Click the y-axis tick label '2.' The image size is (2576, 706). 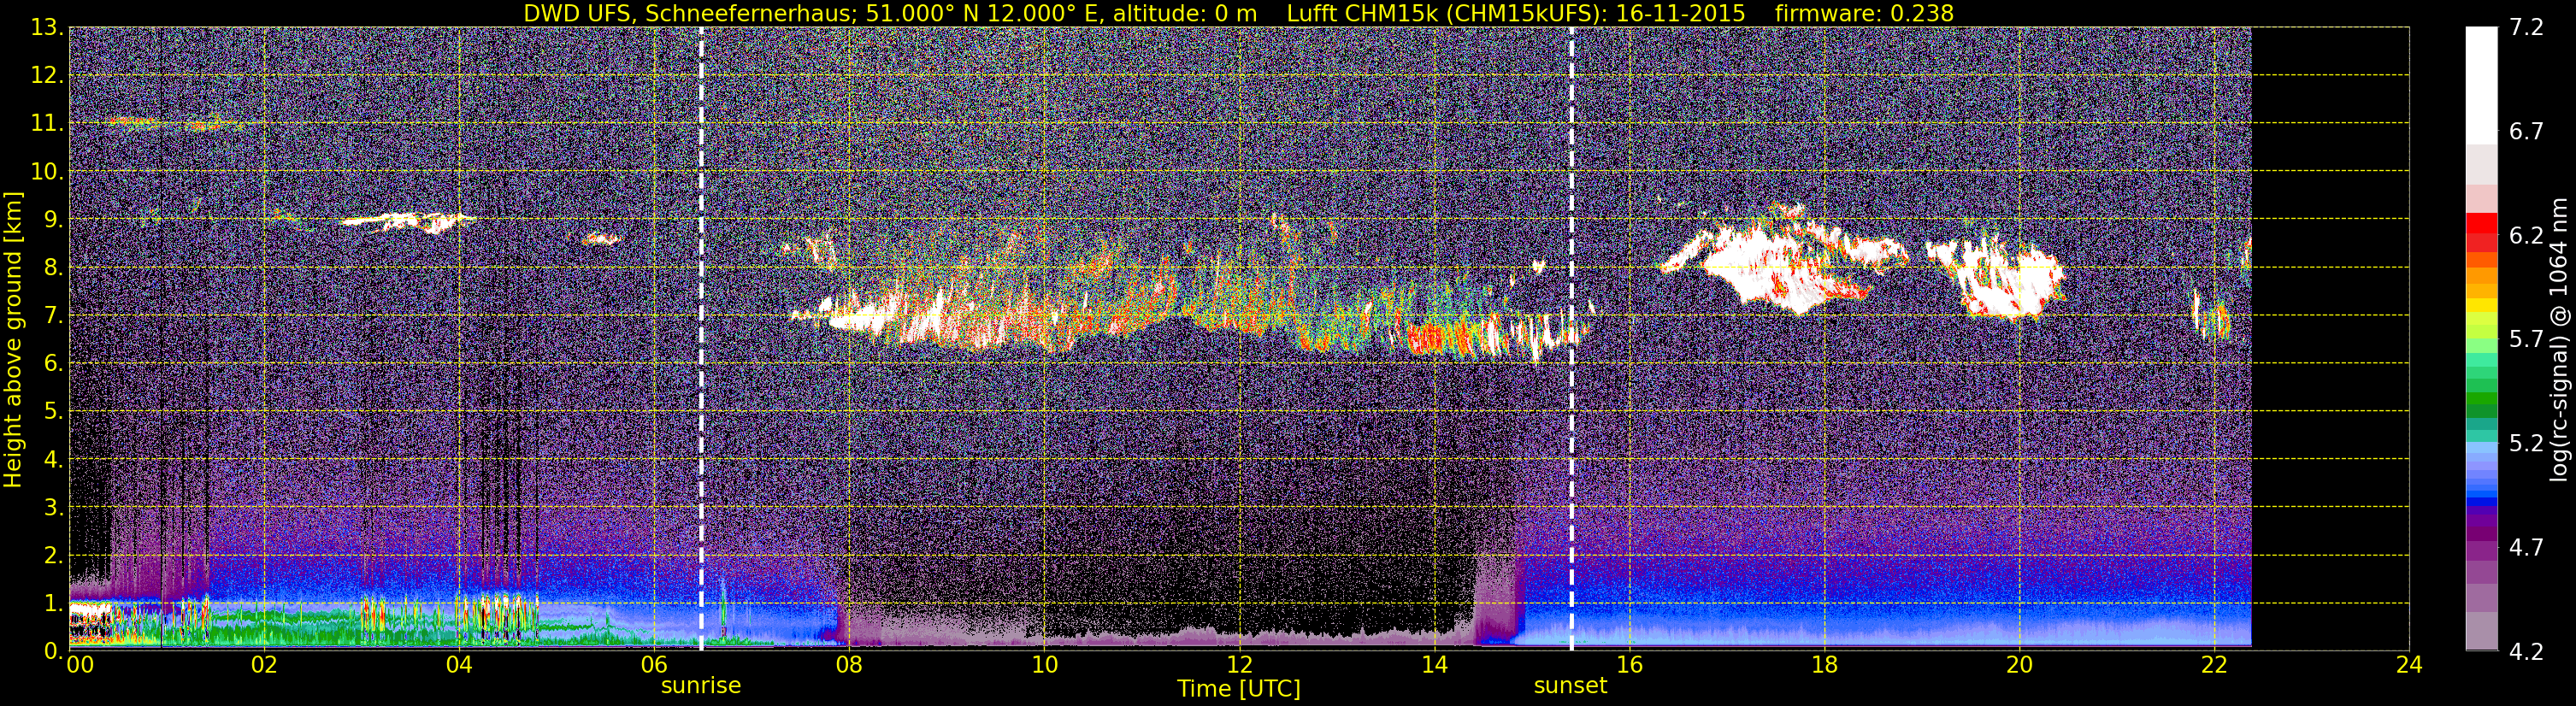tap(54, 556)
